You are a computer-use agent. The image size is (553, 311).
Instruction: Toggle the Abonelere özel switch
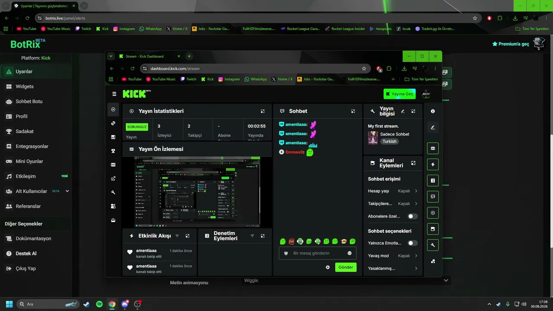pyautogui.click(x=413, y=216)
